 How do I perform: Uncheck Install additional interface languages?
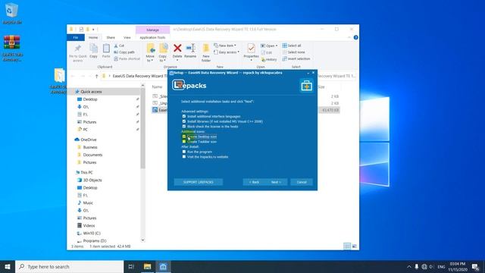[x=184, y=116]
